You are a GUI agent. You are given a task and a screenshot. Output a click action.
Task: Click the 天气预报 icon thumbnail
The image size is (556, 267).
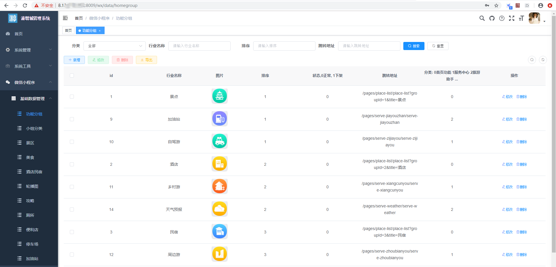click(x=219, y=209)
